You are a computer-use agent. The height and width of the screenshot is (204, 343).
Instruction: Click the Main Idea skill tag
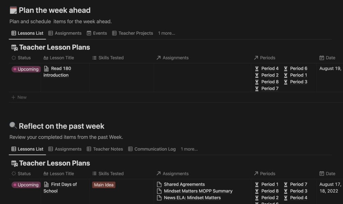coord(104,185)
